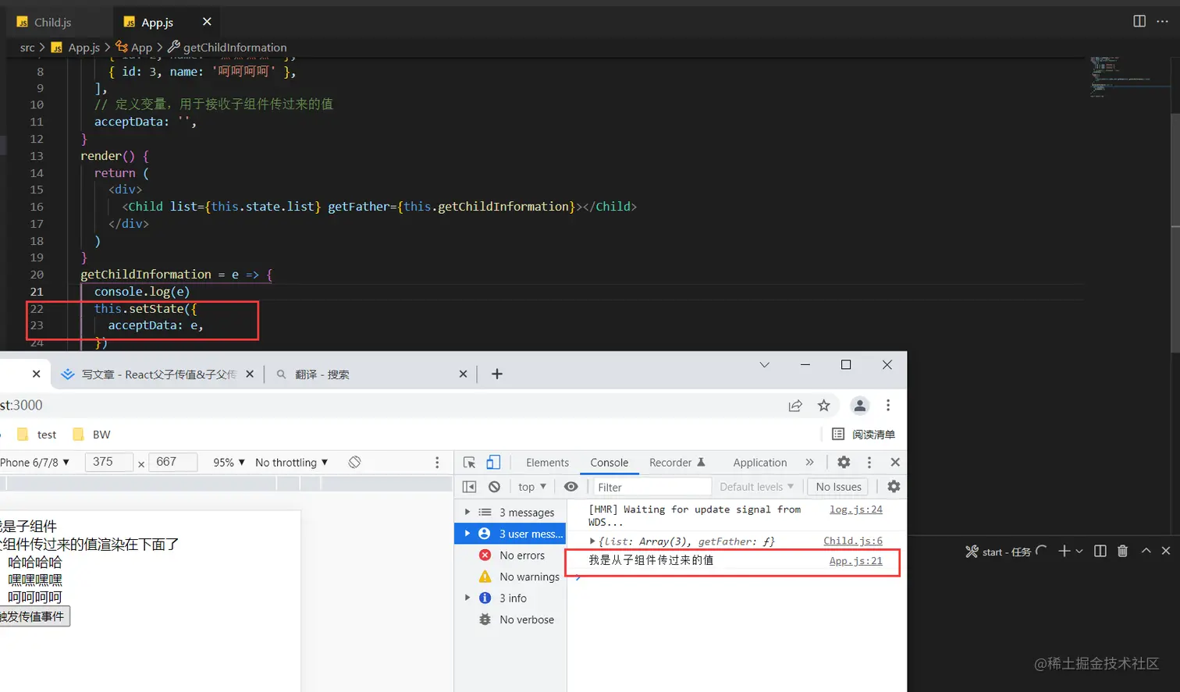Open the terminal launch profile dropdown
1180x692 pixels.
[1079, 551]
